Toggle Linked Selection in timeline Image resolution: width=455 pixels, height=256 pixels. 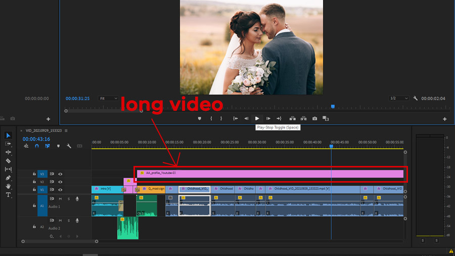click(x=48, y=146)
